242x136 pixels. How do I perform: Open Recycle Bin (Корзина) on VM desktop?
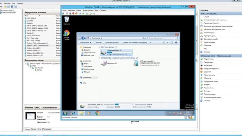pos(67,21)
